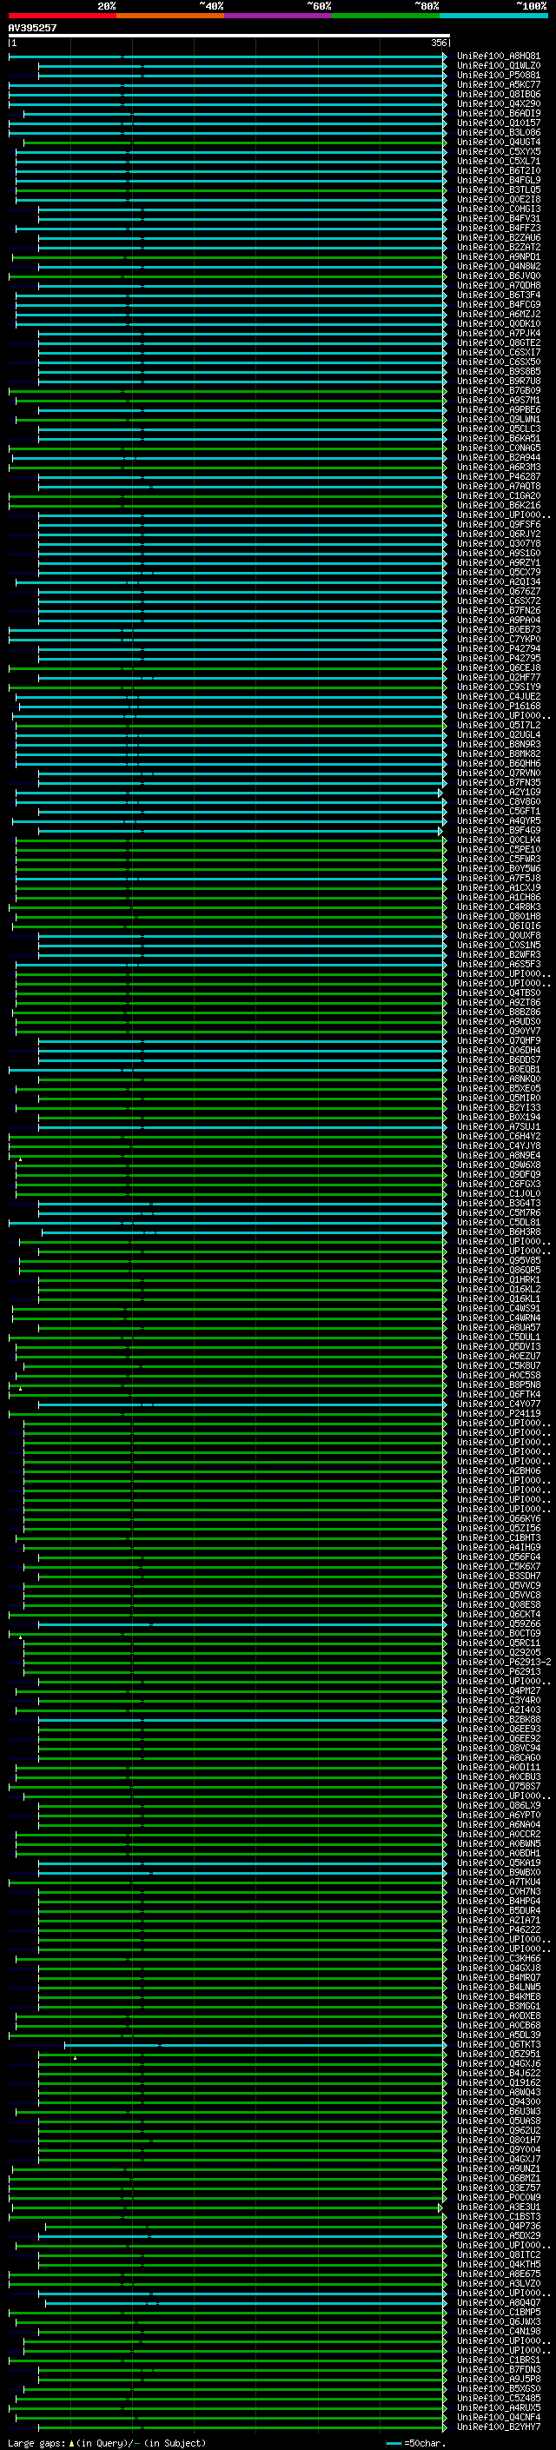556x2450 pixels.
Task: Select label UniRef100_C5XYX5
Action: click(x=499, y=151)
